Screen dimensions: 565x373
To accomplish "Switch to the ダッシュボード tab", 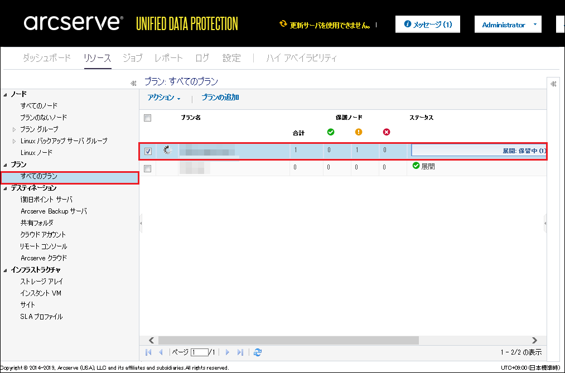I will (x=46, y=58).
